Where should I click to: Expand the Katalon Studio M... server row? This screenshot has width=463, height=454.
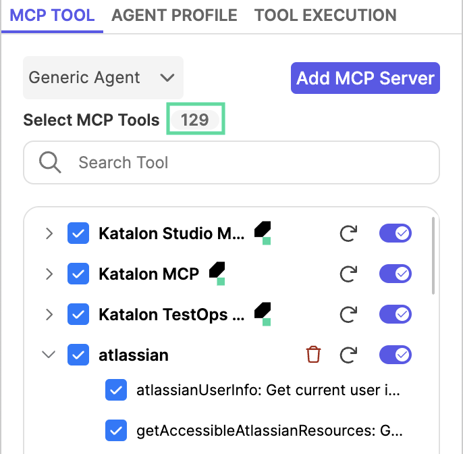[x=49, y=234]
